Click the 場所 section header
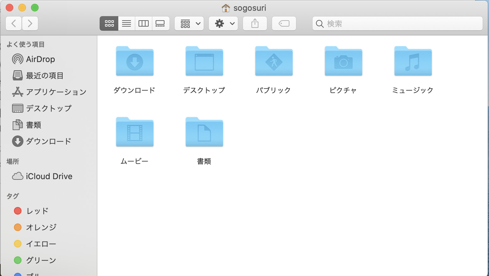 click(x=13, y=161)
